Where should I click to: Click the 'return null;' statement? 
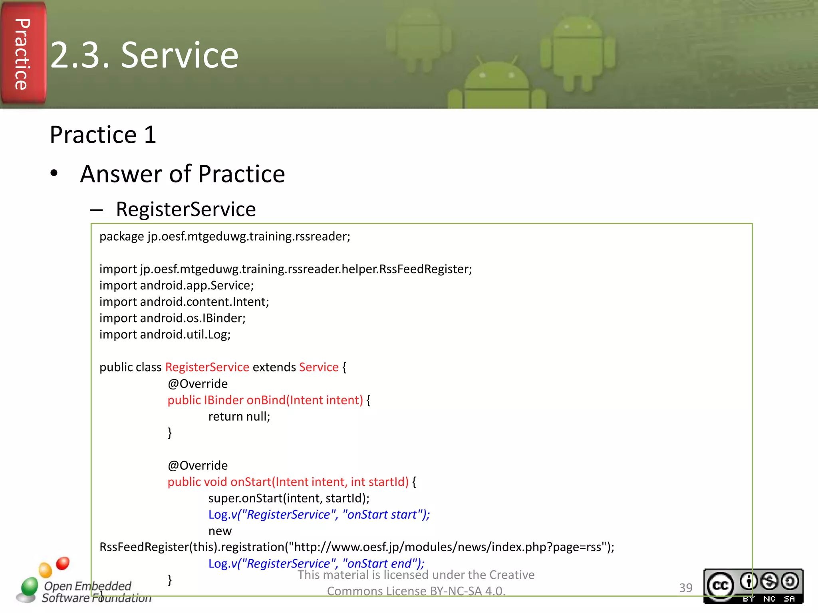click(x=239, y=417)
